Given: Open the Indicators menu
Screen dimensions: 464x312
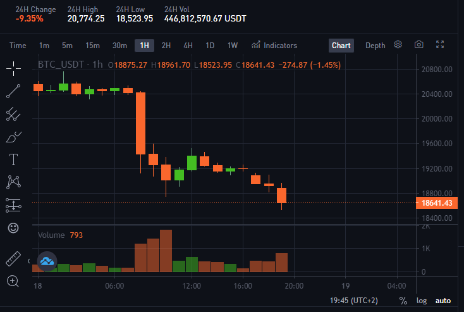Looking at the screenshot, I should coord(274,46).
